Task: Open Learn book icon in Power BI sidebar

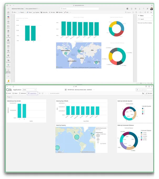Action: (8, 47)
